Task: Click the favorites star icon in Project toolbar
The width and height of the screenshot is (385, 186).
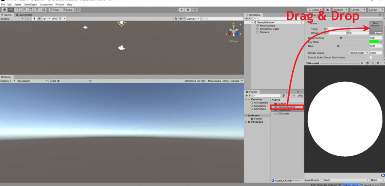Action: 294,96
